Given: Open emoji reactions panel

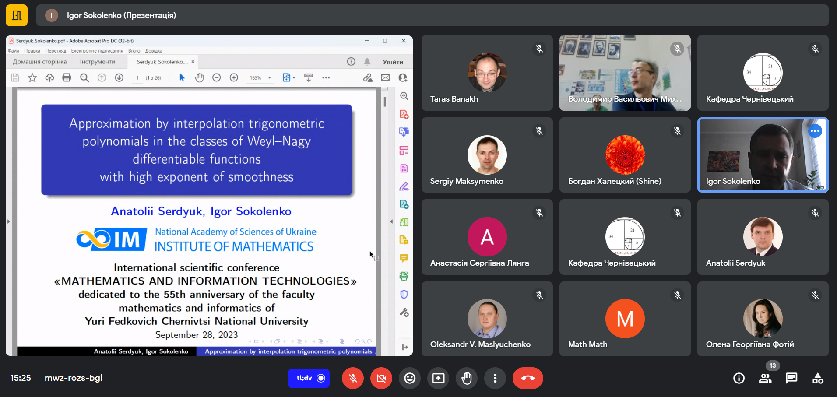Looking at the screenshot, I should pyautogui.click(x=410, y=378).
